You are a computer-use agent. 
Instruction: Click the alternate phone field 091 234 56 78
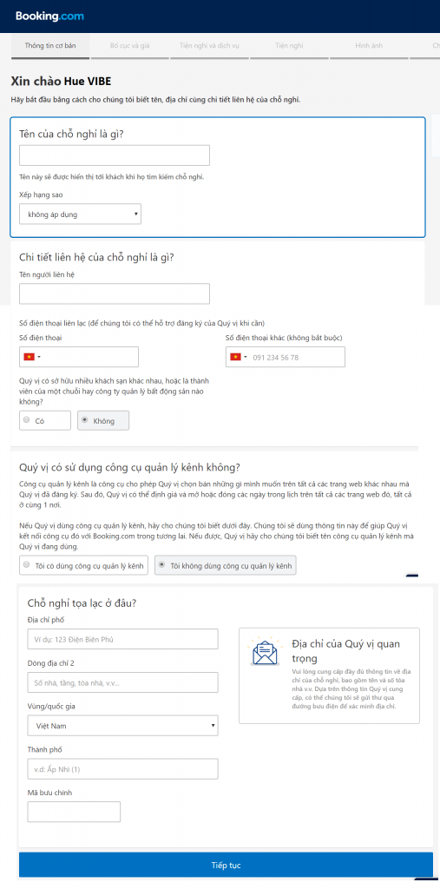pos(286,357)
